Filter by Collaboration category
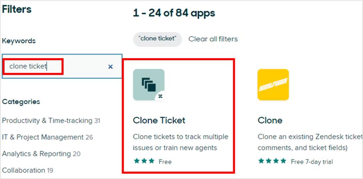 click(x=24, y=170)
